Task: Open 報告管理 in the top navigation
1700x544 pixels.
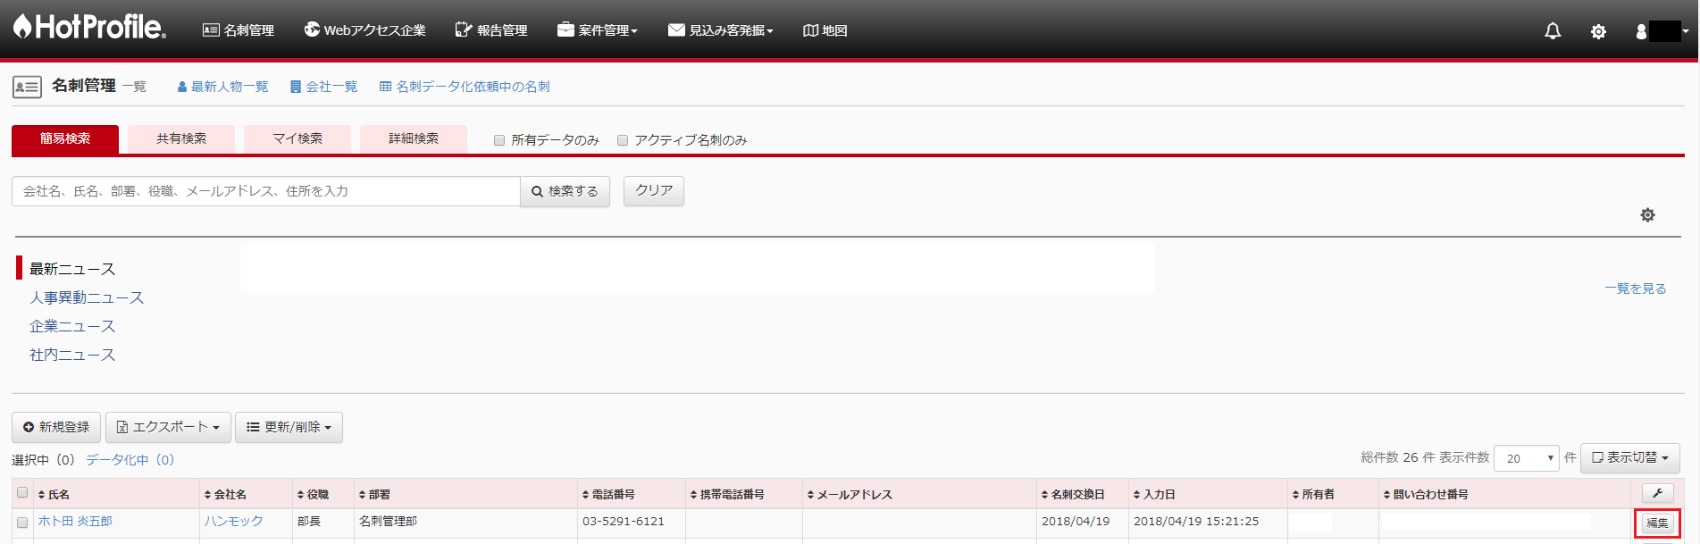Action: (x=491, y=30)
